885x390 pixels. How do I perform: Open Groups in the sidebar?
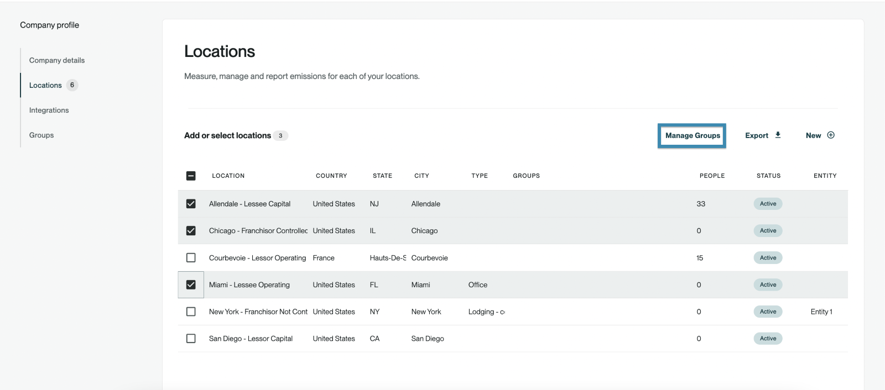coord(41,135)
